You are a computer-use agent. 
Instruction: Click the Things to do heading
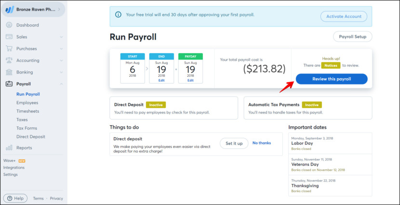pyautogui.click(x=124, y=127)
